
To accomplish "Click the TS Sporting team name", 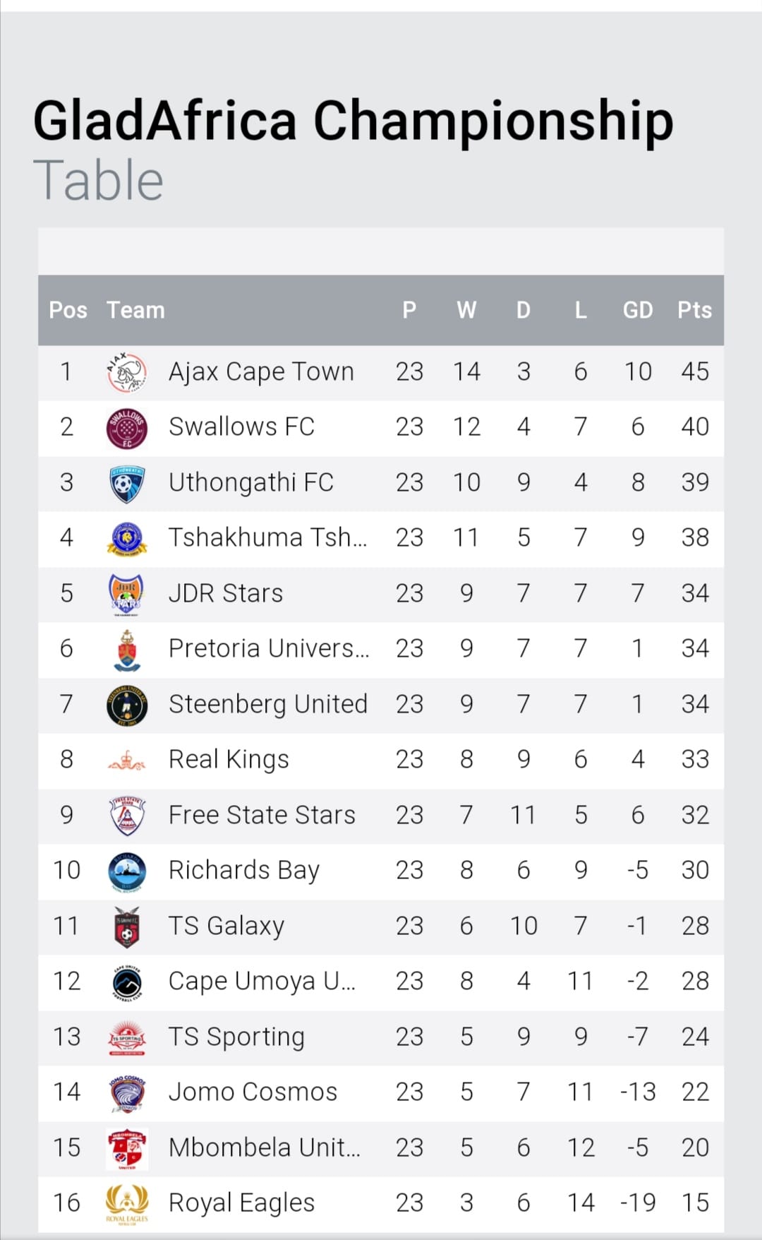I will [236, 1037].
